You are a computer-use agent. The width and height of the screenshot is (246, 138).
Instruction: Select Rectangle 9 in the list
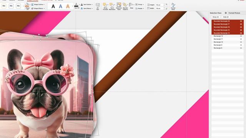point(228,45)
